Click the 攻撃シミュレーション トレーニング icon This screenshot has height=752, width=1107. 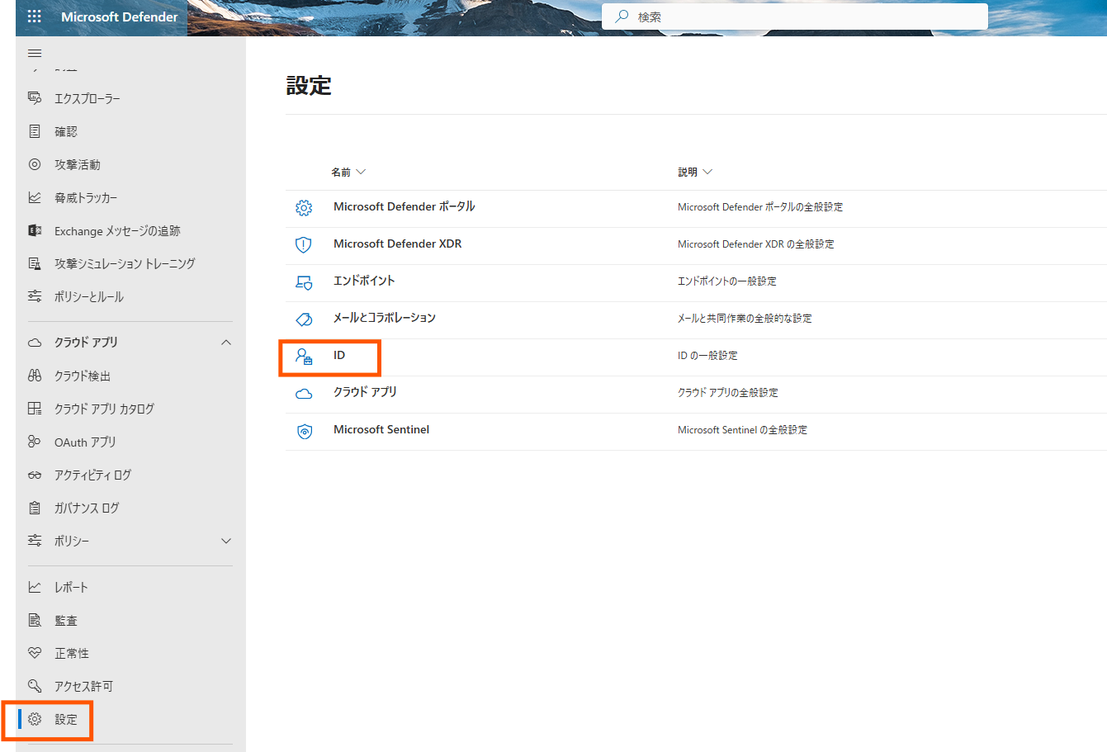pyautogui.click(x=34, y=262)
